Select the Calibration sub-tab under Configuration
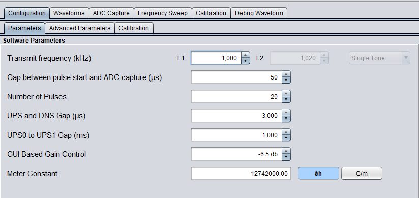The image size is (419, 198). 134,28
